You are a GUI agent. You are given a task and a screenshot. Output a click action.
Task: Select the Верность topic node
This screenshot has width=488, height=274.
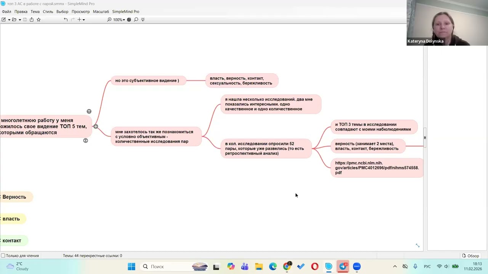pos(16,197)
